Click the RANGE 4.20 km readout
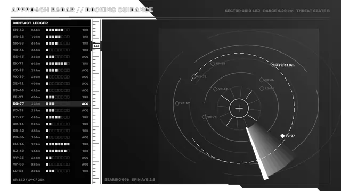This screenshot has width=341, height=191. click(278, 11)
